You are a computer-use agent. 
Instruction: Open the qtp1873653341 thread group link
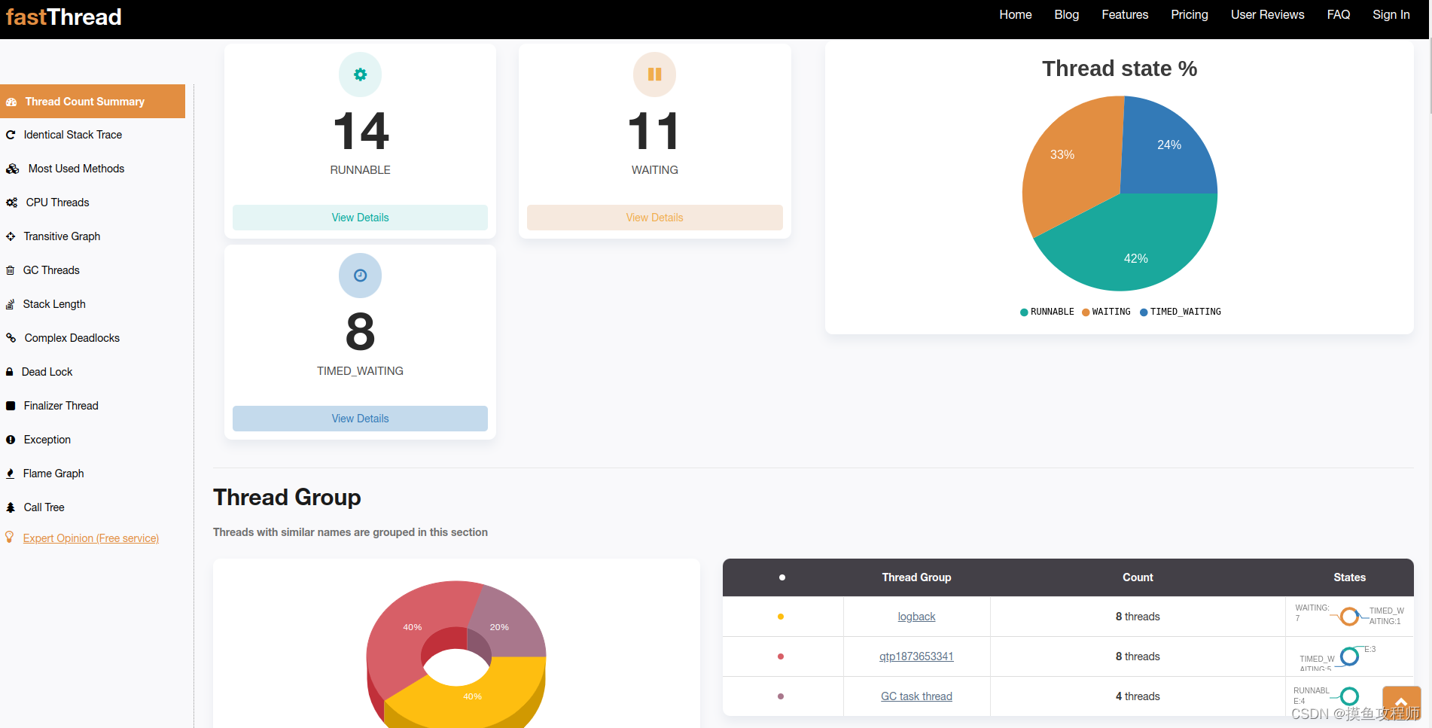tap(916, 656)
